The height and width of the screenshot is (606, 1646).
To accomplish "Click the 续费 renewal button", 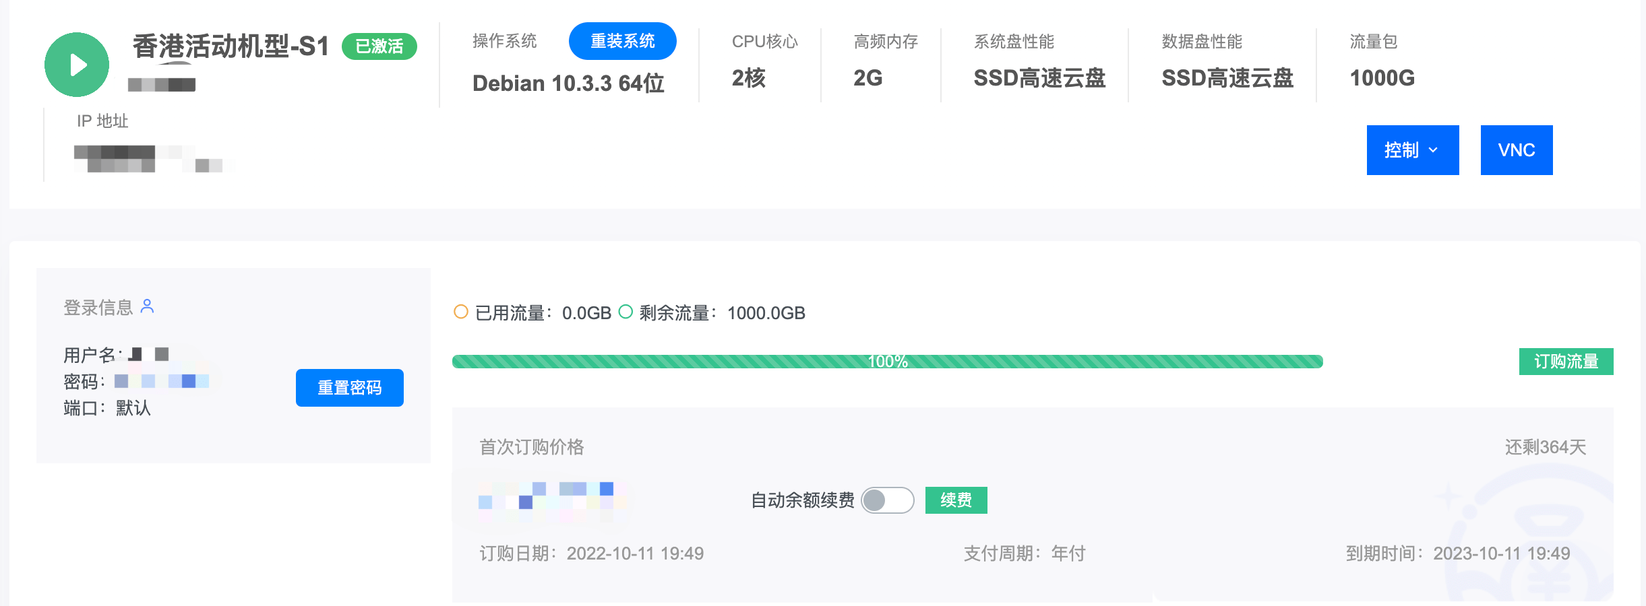I will (x=956, y=500).
